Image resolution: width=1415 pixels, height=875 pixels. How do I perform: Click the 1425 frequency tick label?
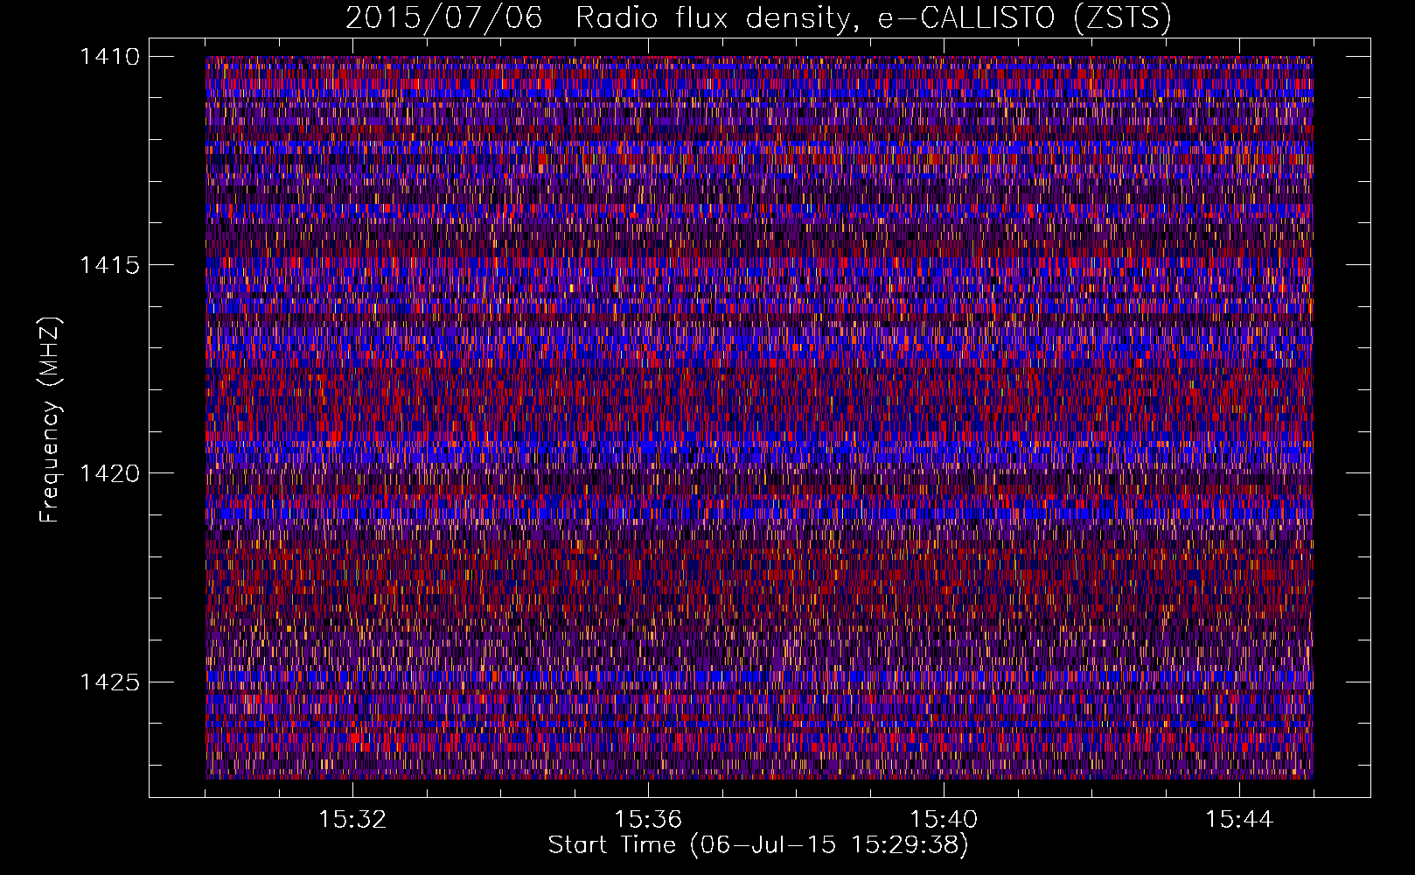pyautogui.click(x=109, y=682)
